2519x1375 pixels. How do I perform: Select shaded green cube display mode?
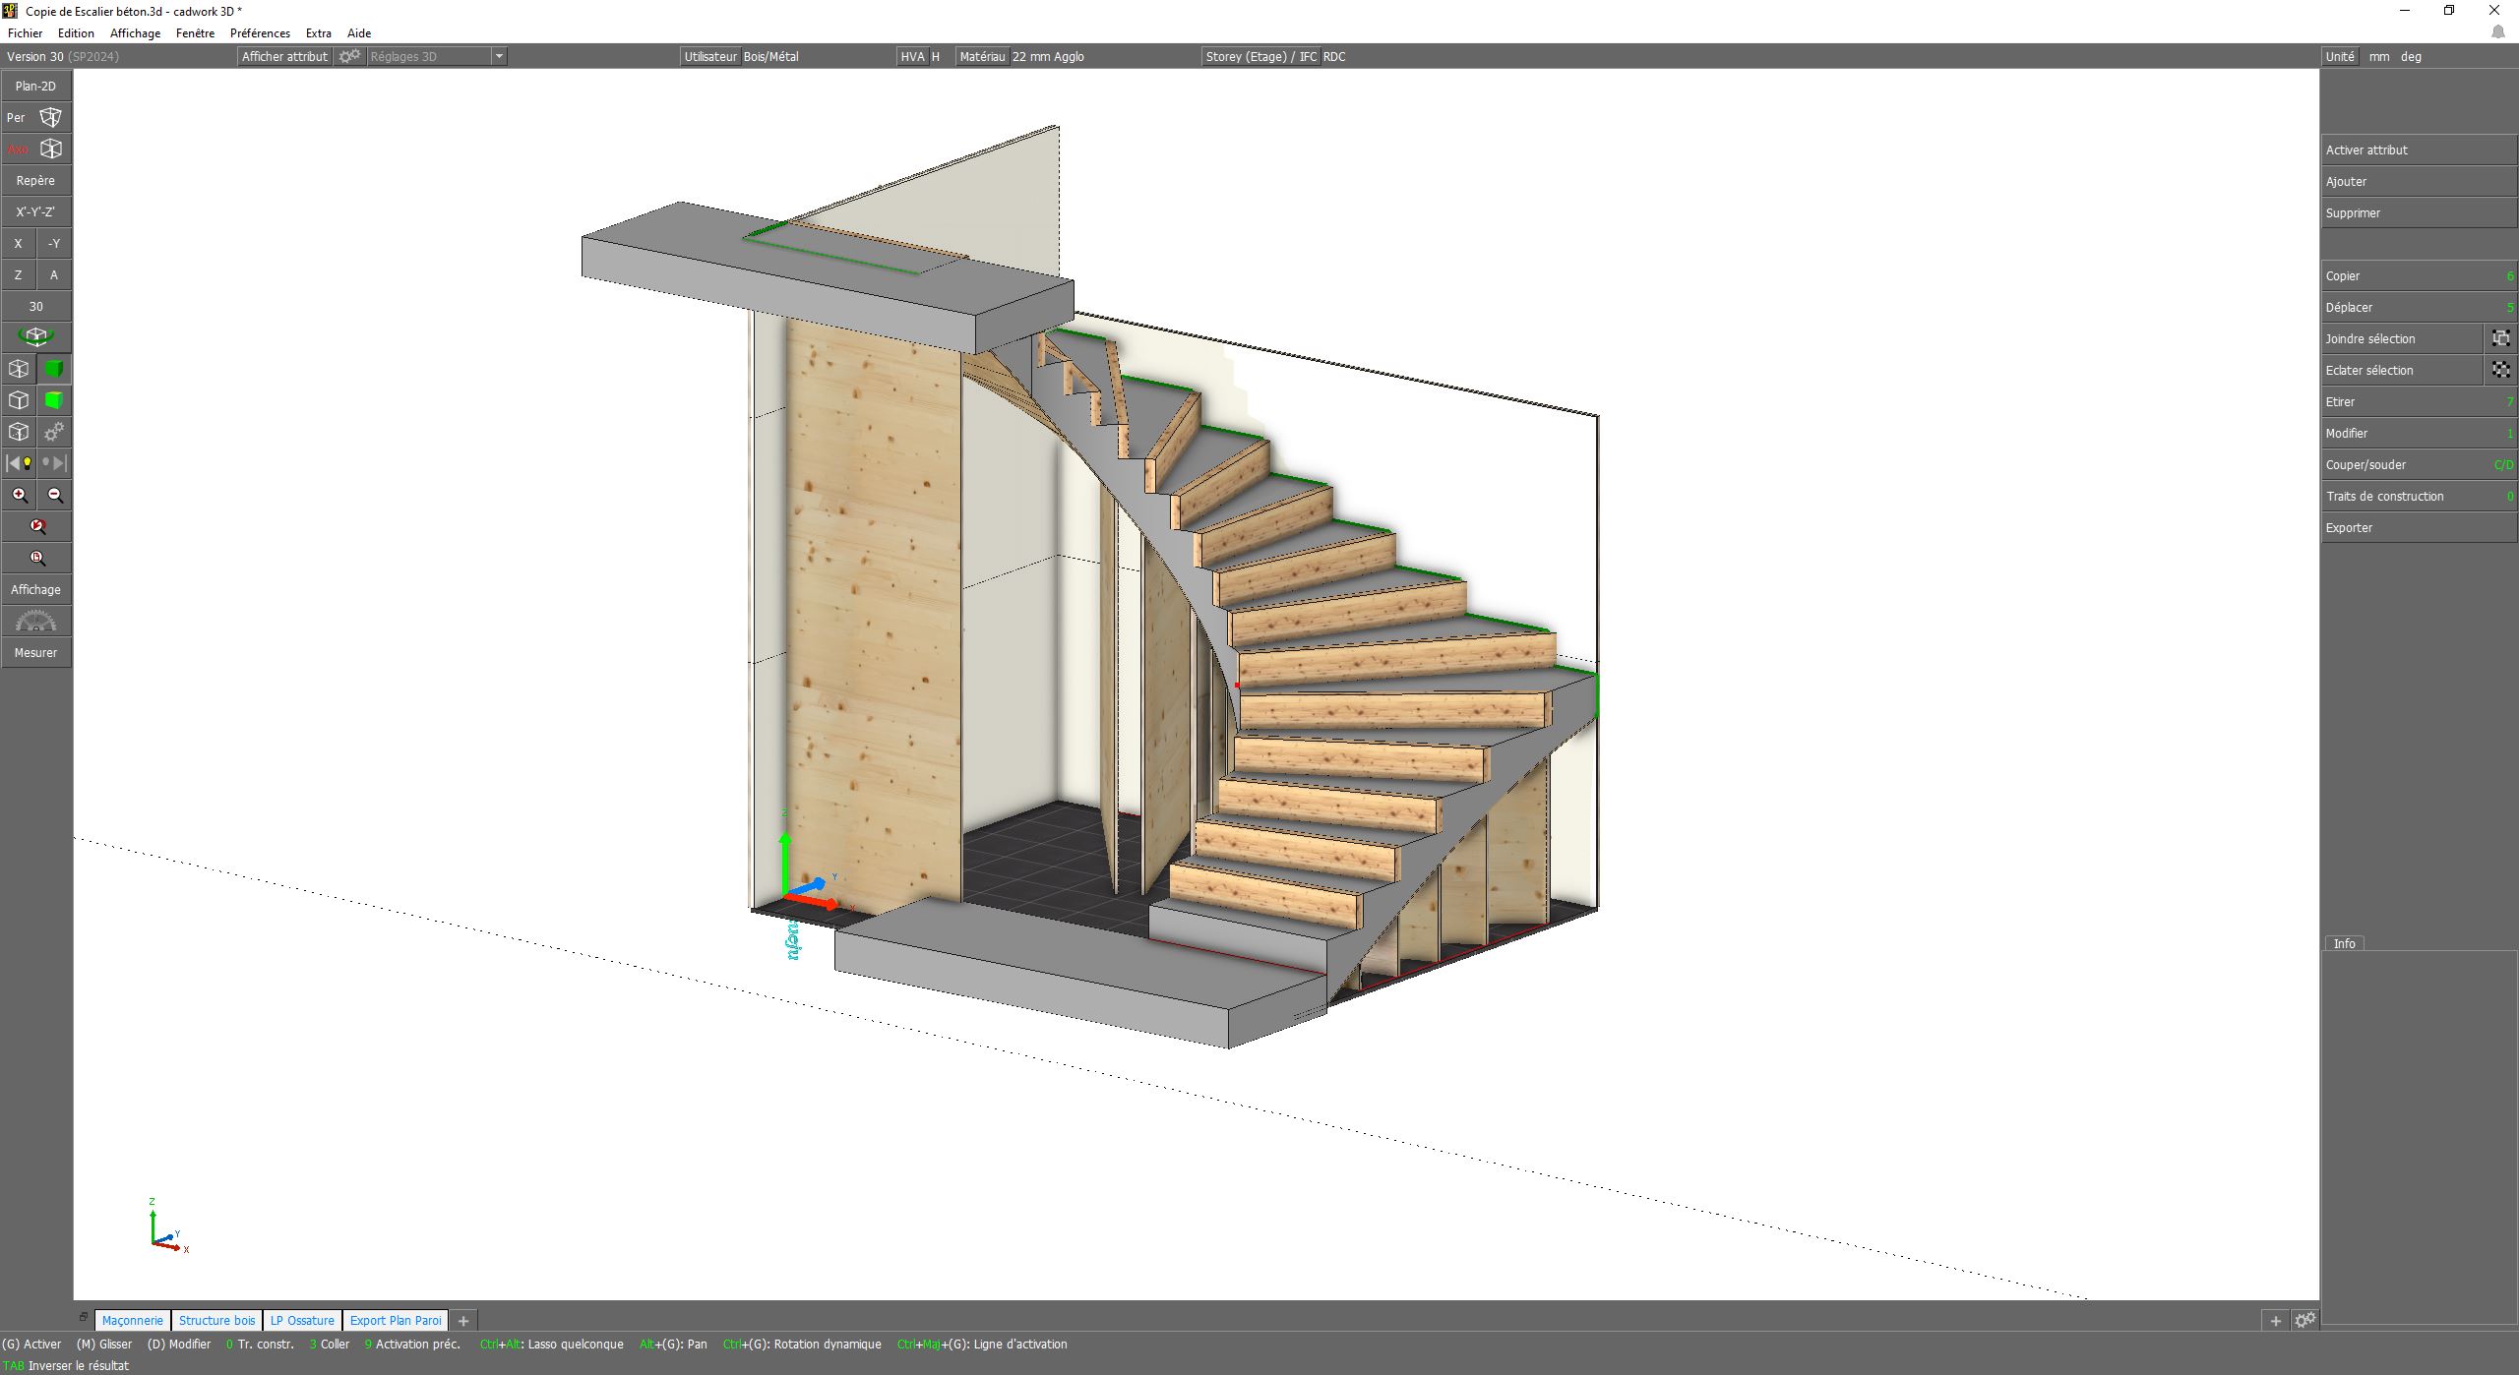click(x=54, y=369)
